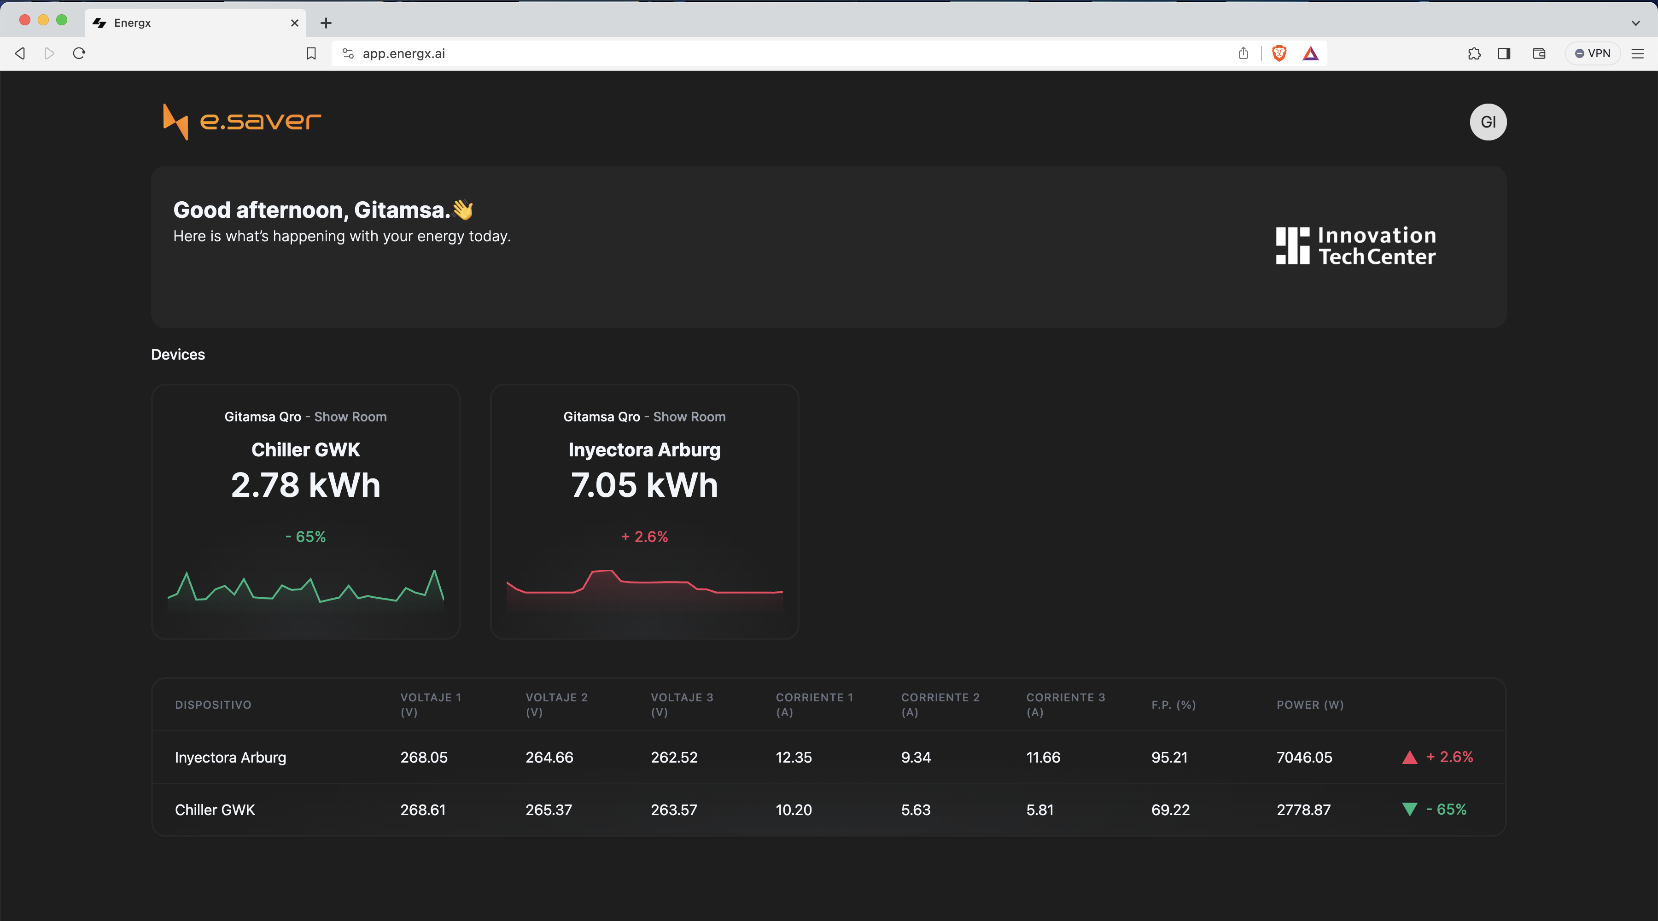Open the Brave Wallet icon

click(x=1539, y=53)
